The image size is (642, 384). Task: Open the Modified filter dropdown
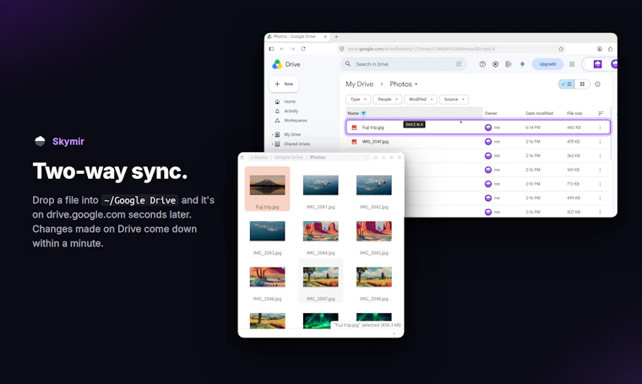pyautogui.click(x=421, y=100)
